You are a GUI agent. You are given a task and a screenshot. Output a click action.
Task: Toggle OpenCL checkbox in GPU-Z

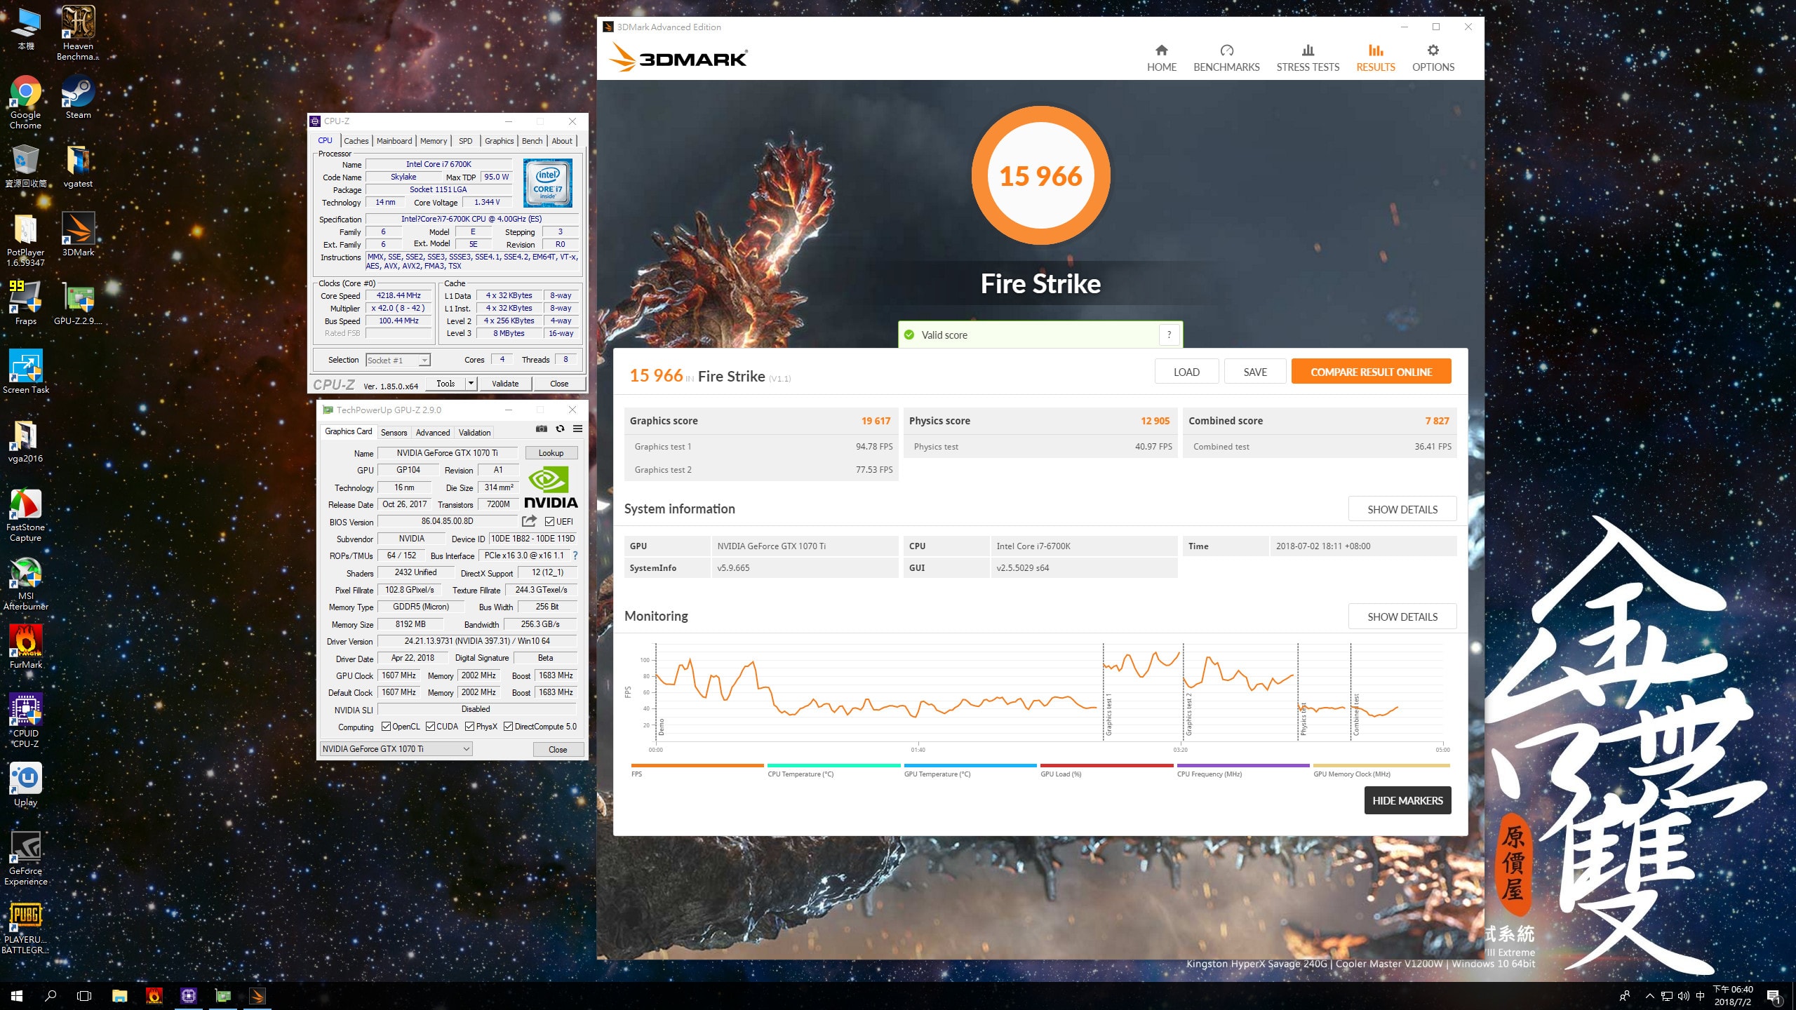(x=386, y=727)
